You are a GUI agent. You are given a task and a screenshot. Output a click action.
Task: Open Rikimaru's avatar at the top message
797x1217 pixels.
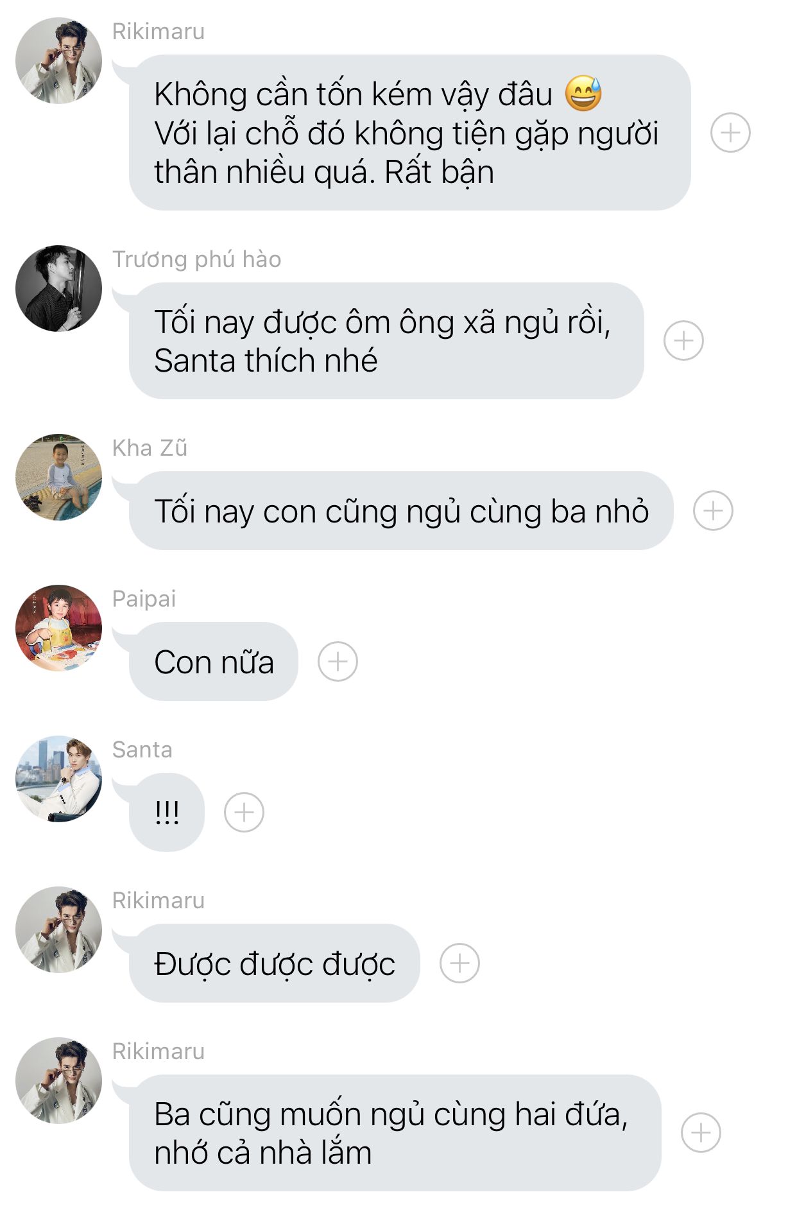click(x=58, y=61)
